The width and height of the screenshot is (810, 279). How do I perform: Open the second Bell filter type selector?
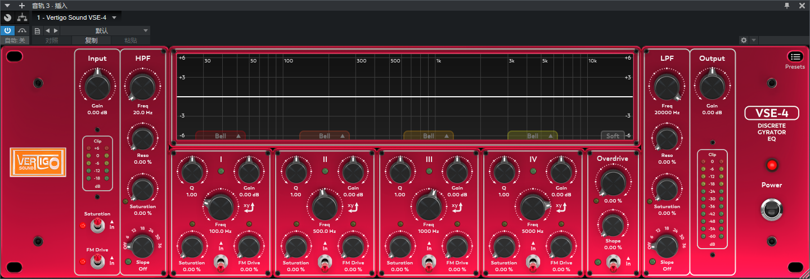click(325, 136)
